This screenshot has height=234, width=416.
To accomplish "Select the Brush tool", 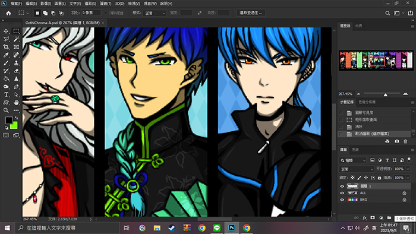I will (x=6, y=63).
